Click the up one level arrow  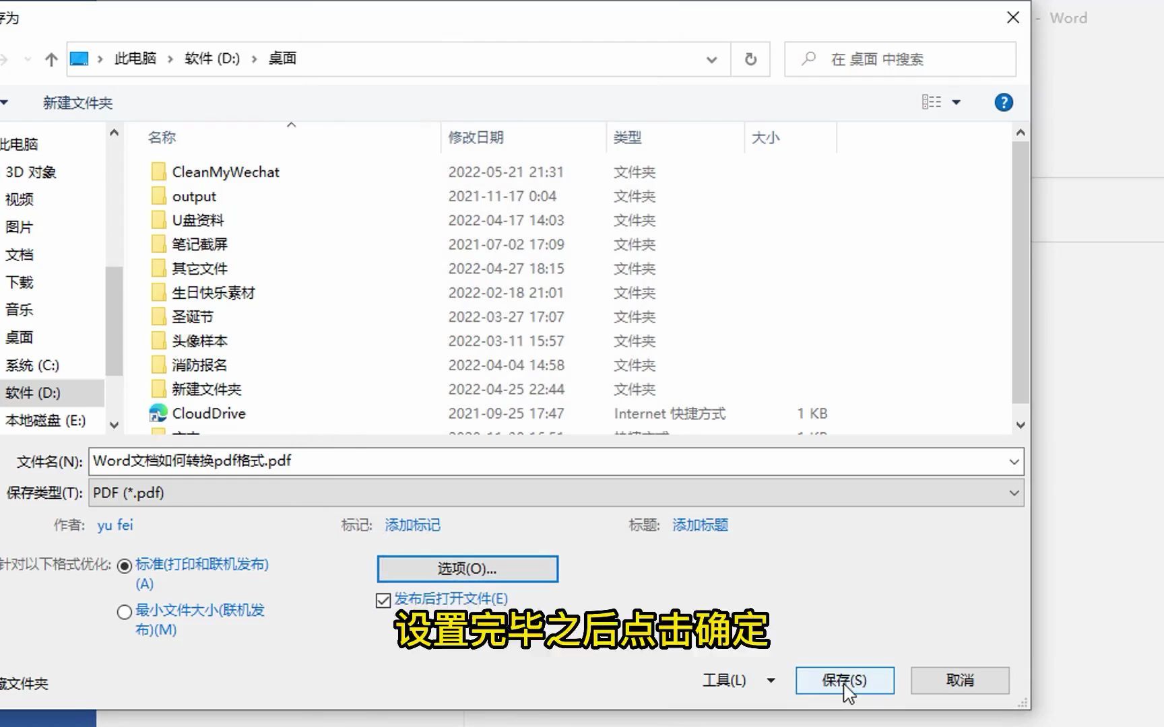(x=51, y=59)
